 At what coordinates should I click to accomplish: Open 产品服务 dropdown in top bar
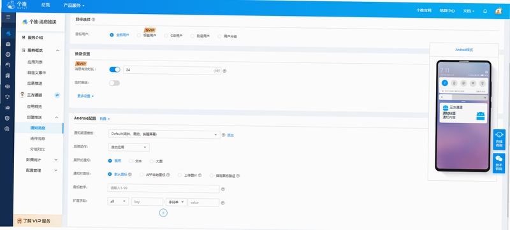tap(74, 6)
